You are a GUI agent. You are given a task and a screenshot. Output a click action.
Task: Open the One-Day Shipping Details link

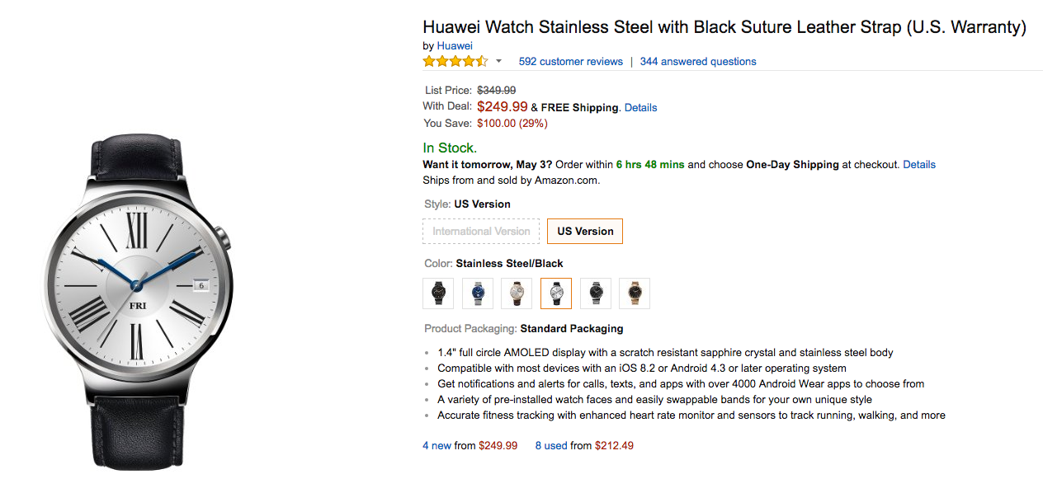coord(919,164)
